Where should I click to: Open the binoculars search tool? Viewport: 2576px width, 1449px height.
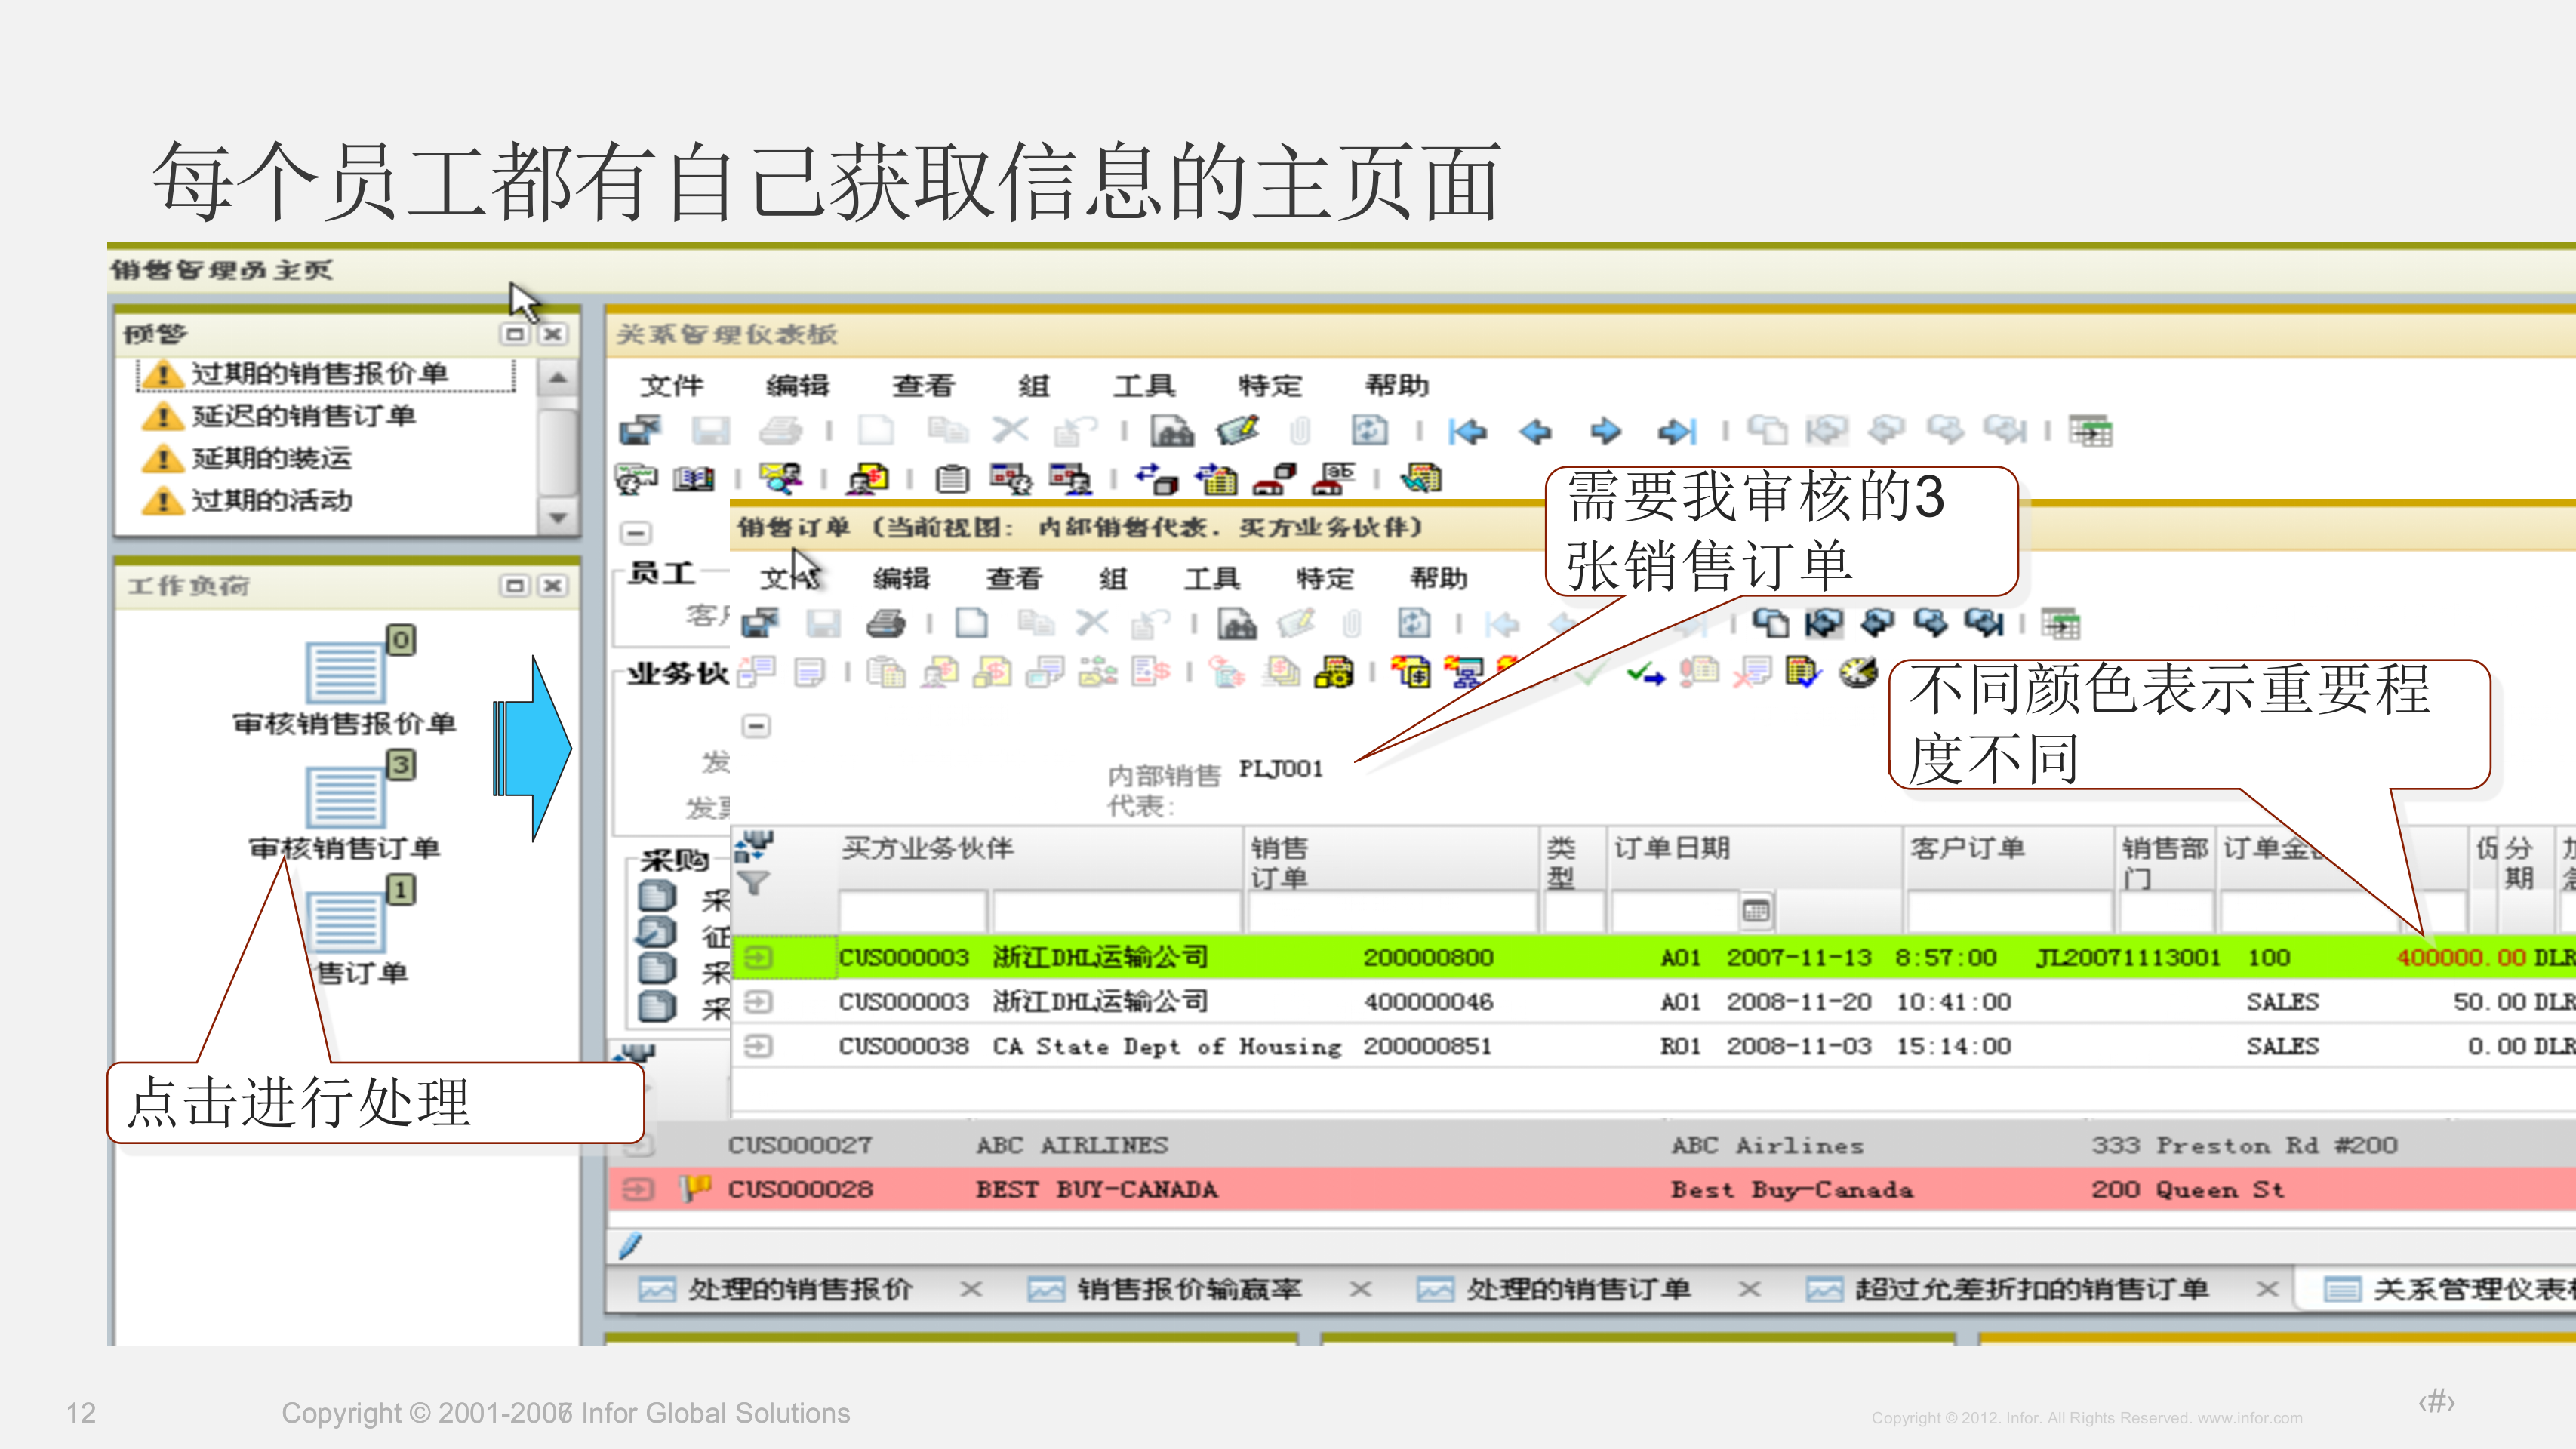tap(1238, 623)
